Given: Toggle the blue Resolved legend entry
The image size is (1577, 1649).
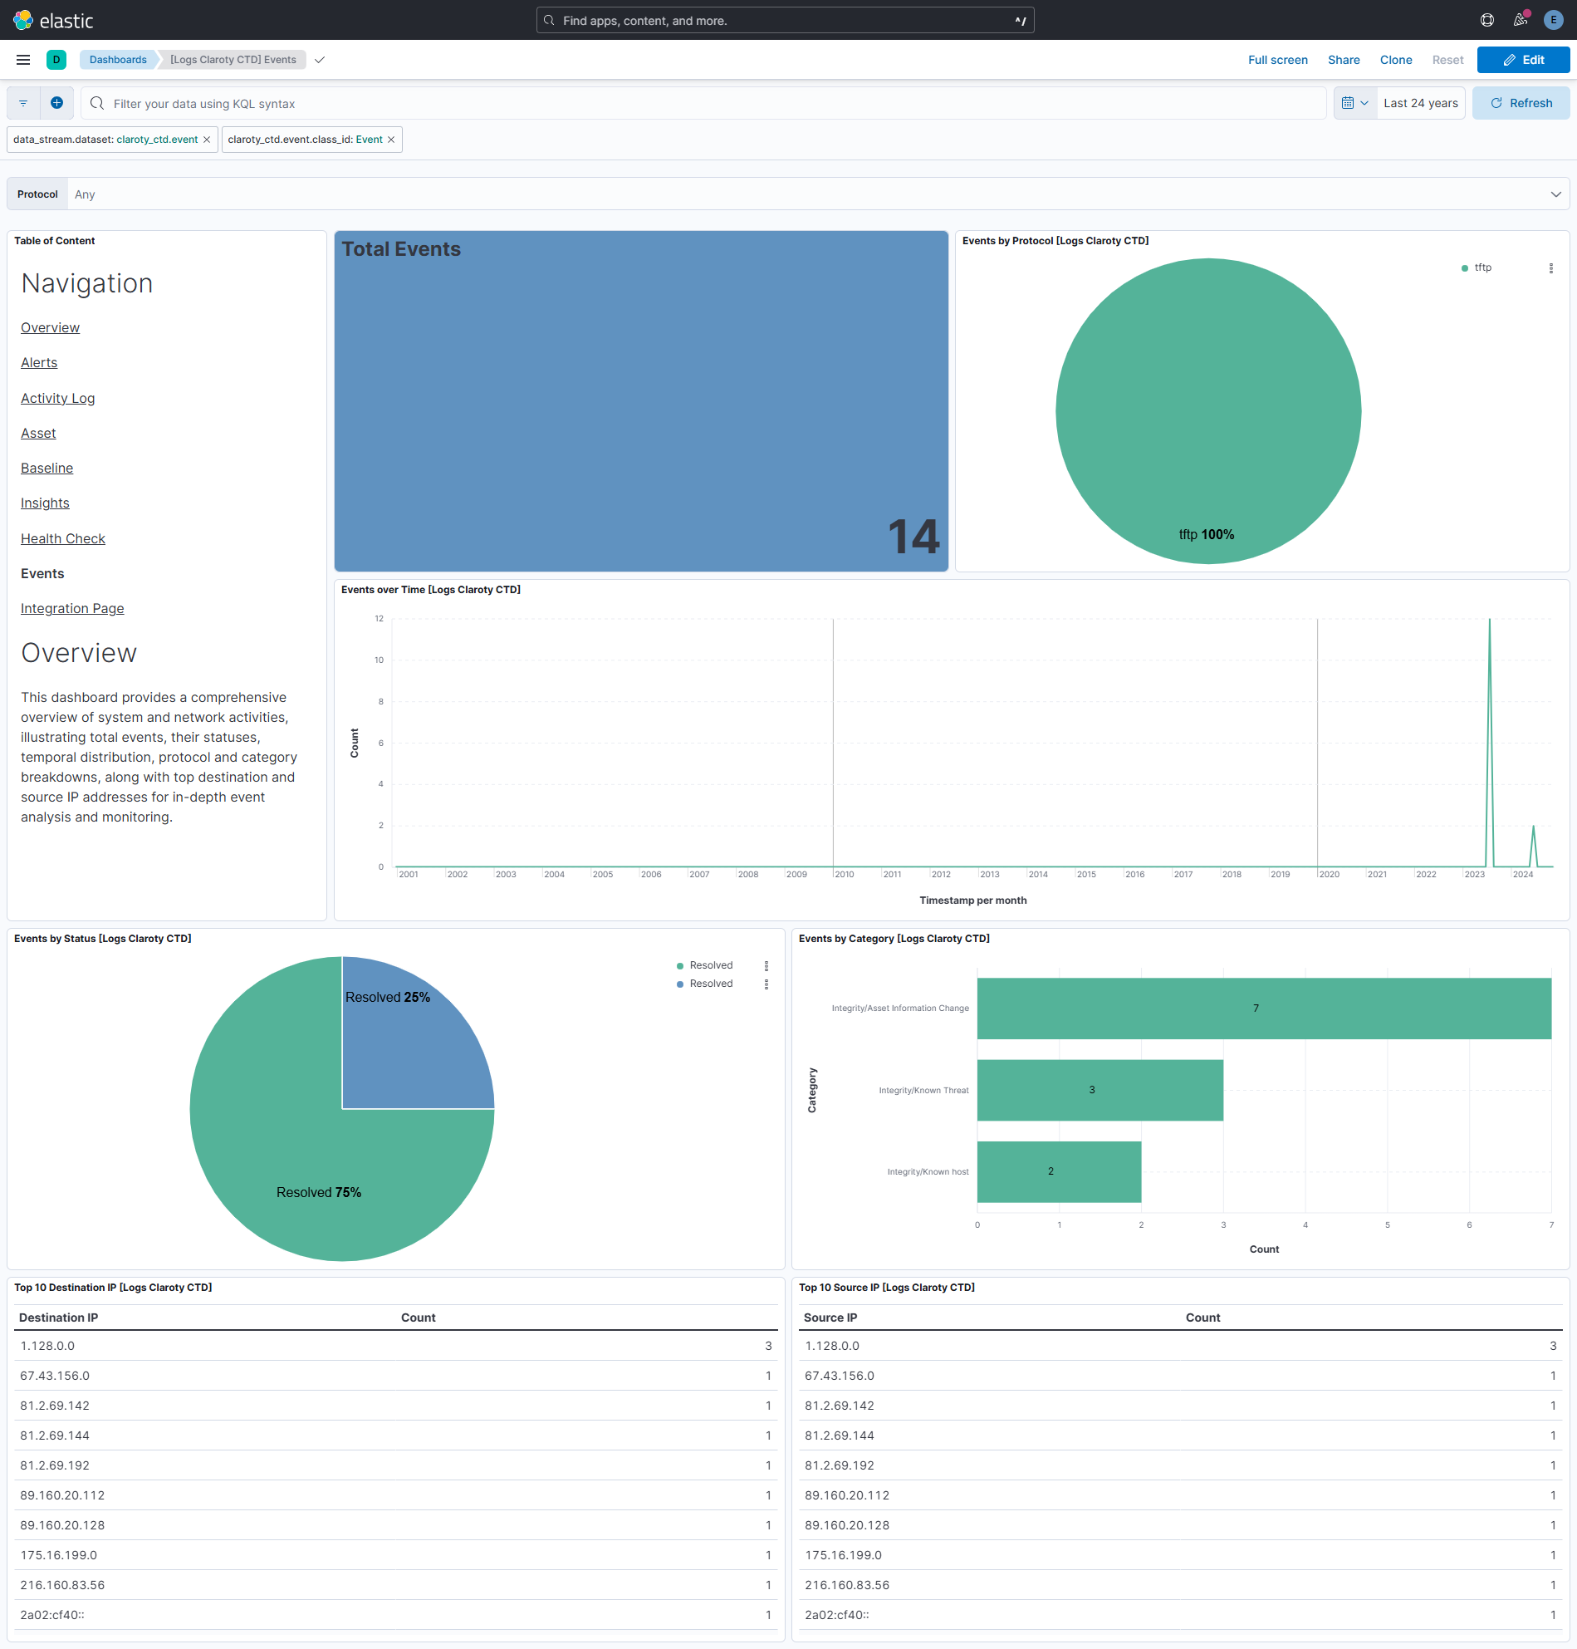Looking at the screenshot, I should coord(709,983).
